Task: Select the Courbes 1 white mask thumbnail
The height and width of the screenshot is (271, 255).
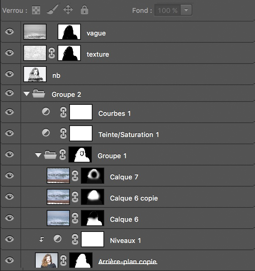Action: (81, 112)
